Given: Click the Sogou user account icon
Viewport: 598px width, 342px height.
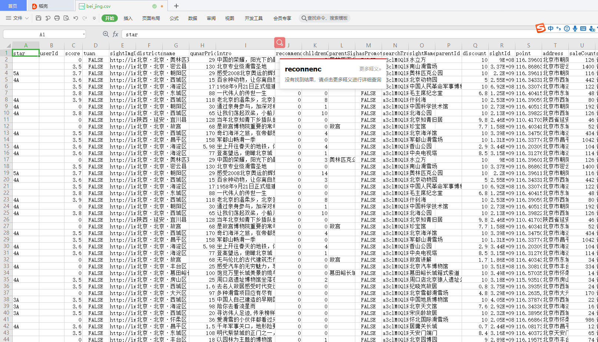Looking at the screenshot, I should (592, 28).
